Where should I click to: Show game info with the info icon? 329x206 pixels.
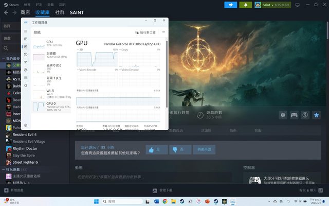305,115
